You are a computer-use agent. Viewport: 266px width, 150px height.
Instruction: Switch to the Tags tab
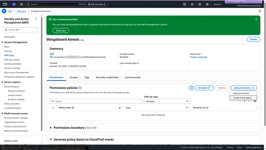click(x=87, y=77)
